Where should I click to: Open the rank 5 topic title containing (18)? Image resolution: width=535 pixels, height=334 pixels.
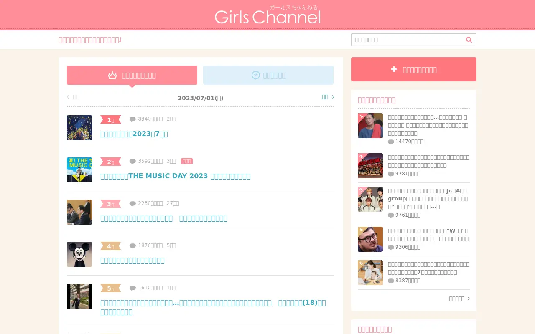(213, 307)
